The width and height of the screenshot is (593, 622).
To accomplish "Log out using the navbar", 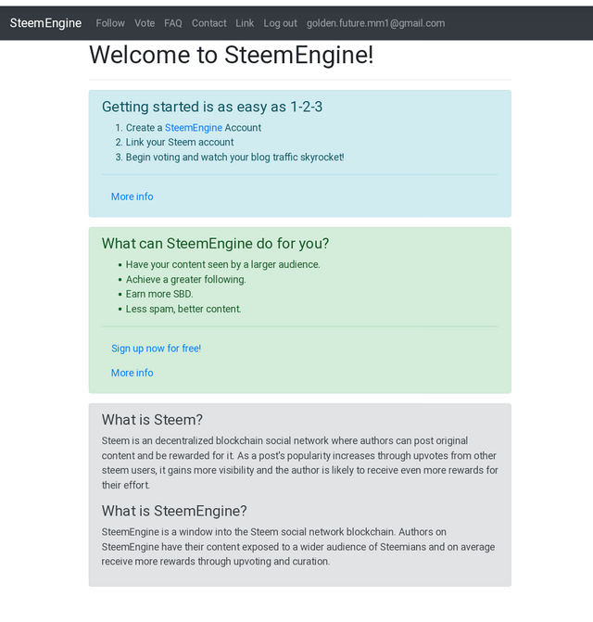I will [x=280, y=23].
